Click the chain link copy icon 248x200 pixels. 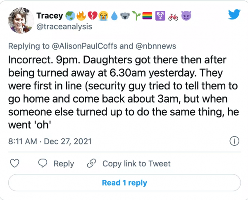click(91, 164)
